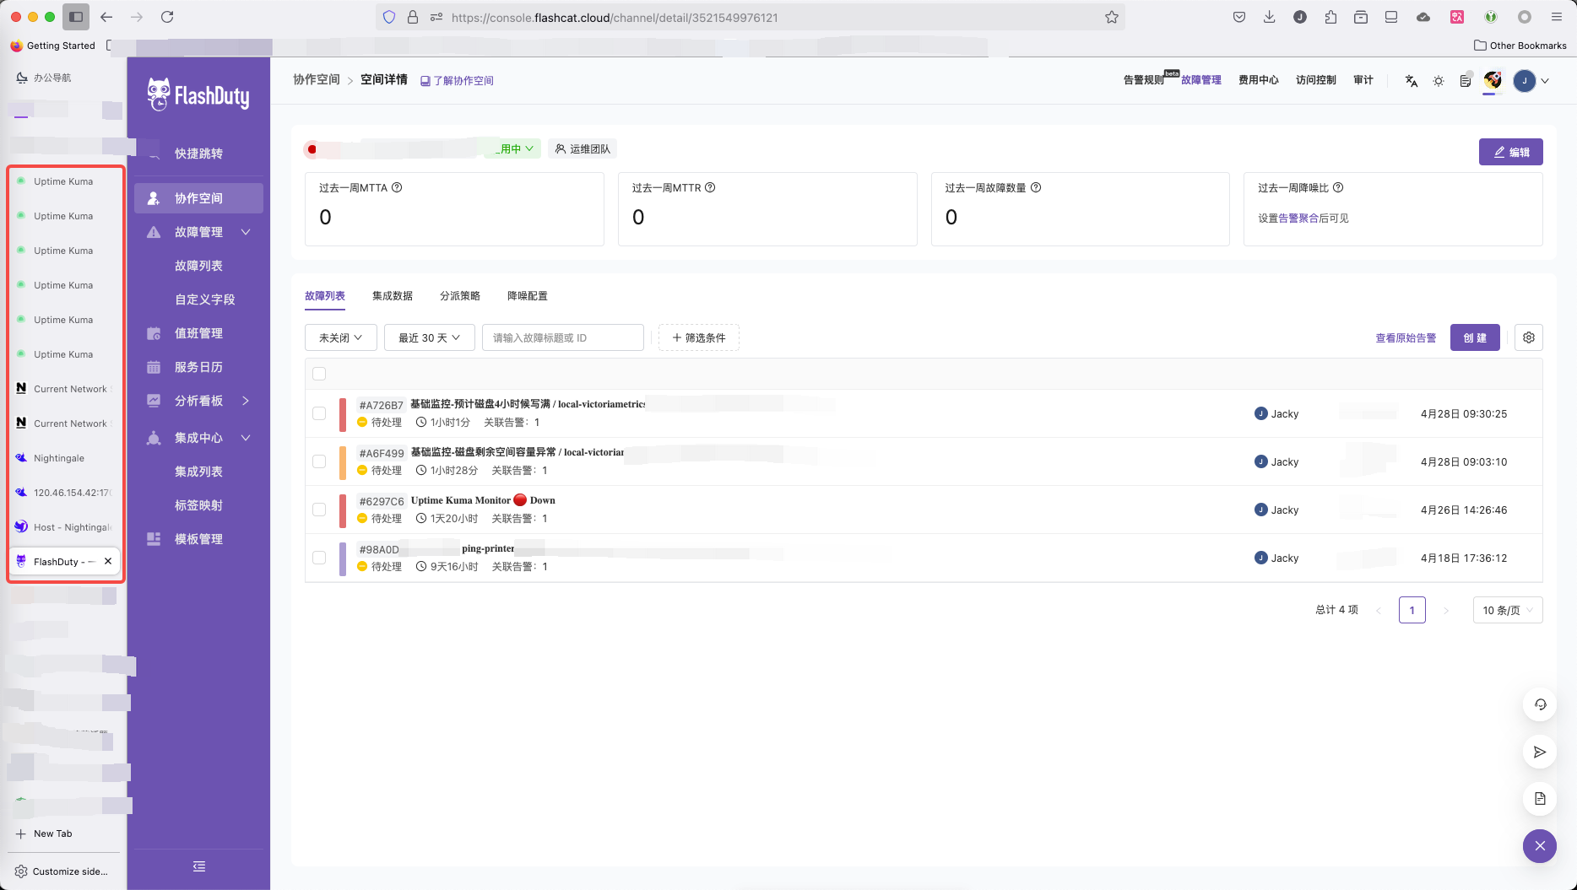Close the floating action menu
The height and width of the screenshot is (890, 1577).
click(1540, 846)
